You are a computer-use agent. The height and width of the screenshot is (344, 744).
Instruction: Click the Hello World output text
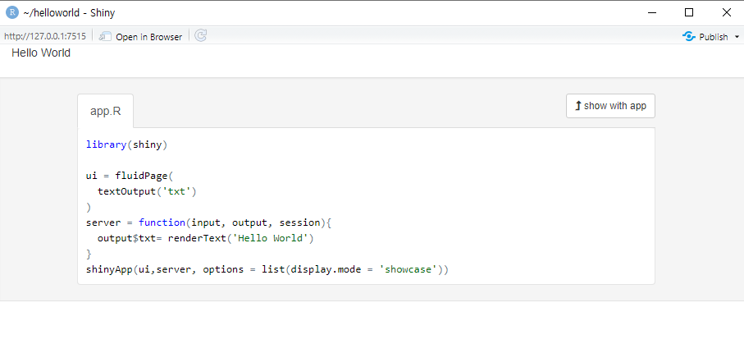click(41, 53)
